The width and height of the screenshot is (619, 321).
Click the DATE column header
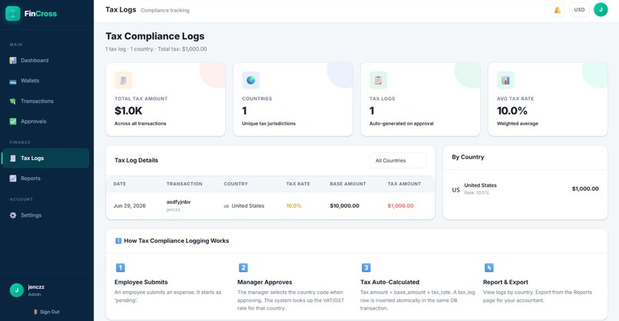(120, 184)
